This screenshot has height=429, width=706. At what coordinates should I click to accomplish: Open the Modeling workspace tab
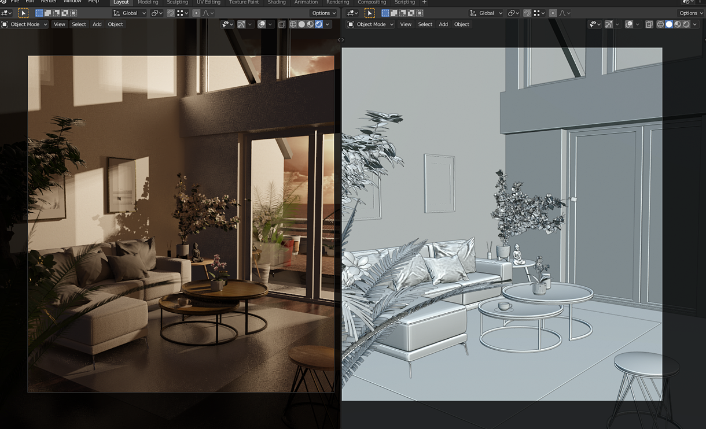tap(148, 2)
